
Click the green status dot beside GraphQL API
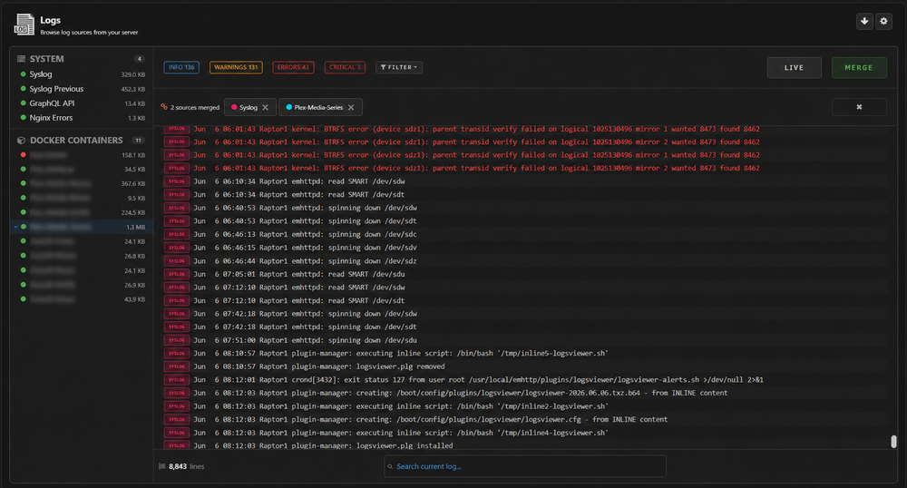(x=24, y=102)
